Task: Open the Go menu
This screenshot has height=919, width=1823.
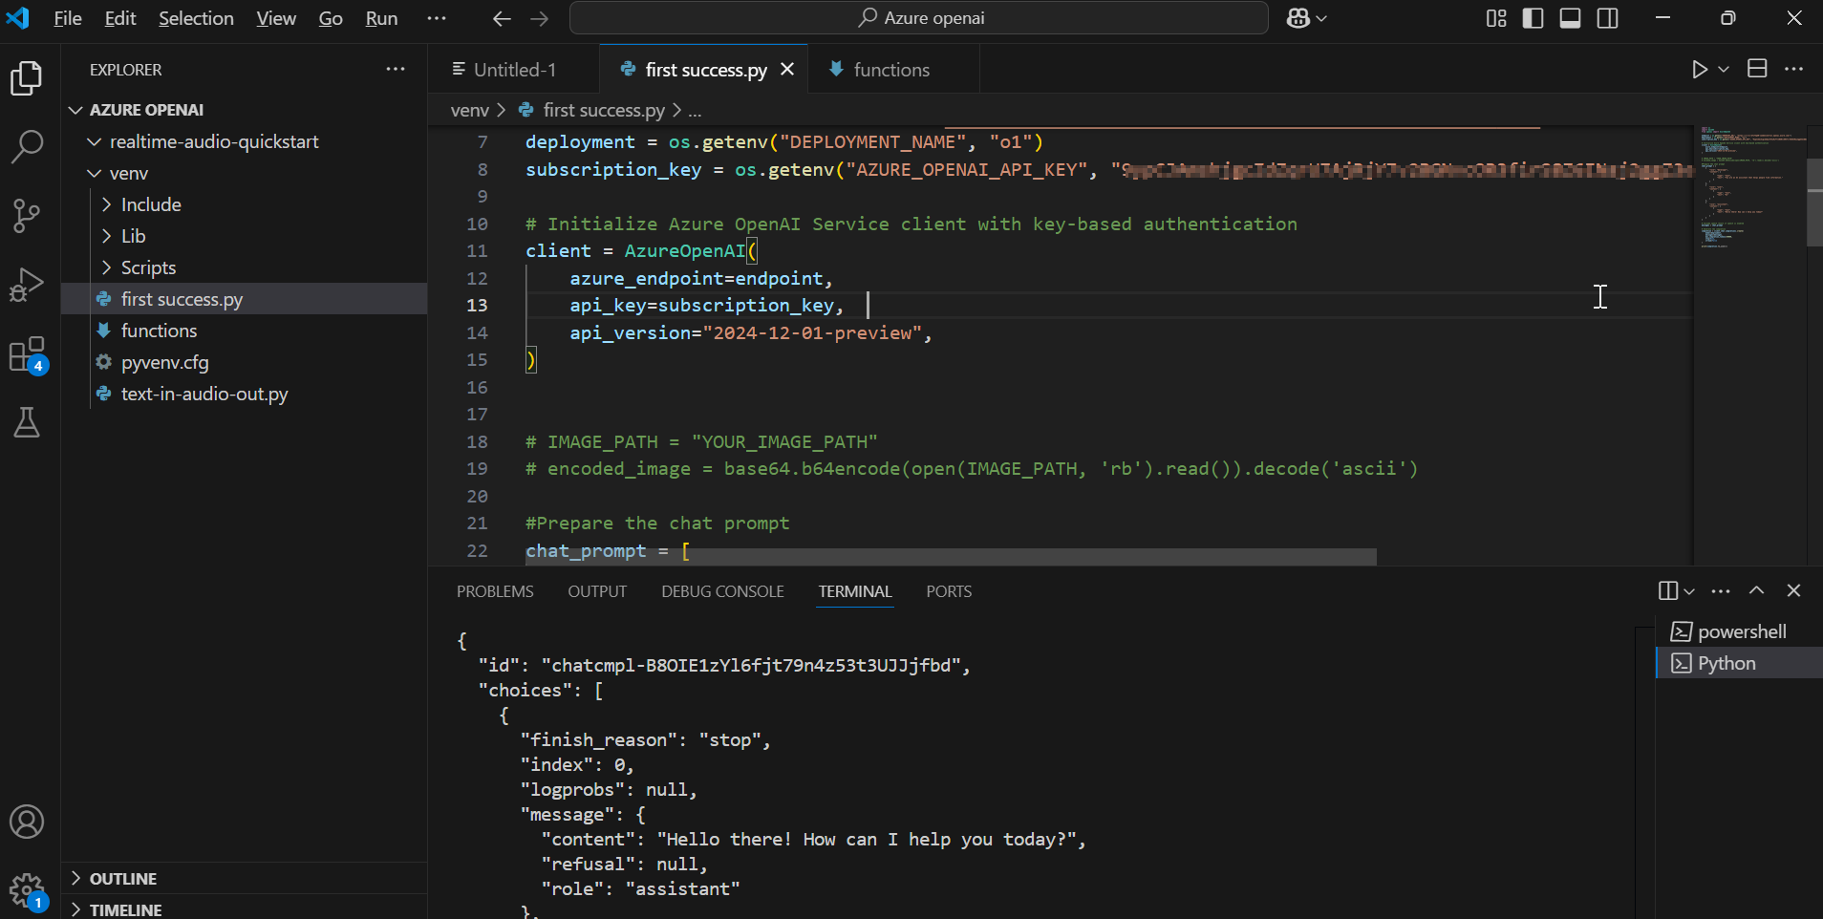Action: 331,18
